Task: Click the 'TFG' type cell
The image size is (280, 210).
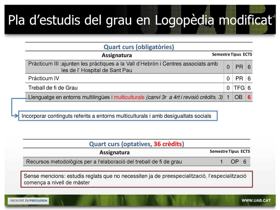Action: [239, 88]
